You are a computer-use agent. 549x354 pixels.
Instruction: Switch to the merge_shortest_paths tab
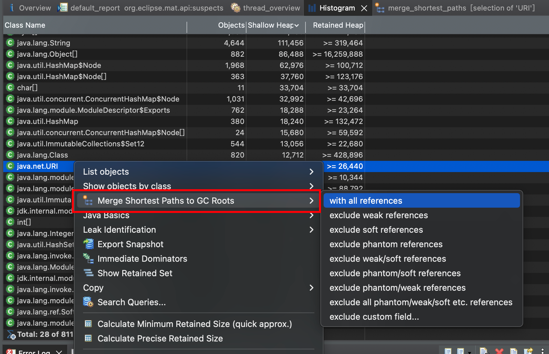pyautogui.click(x=455, y=8)
